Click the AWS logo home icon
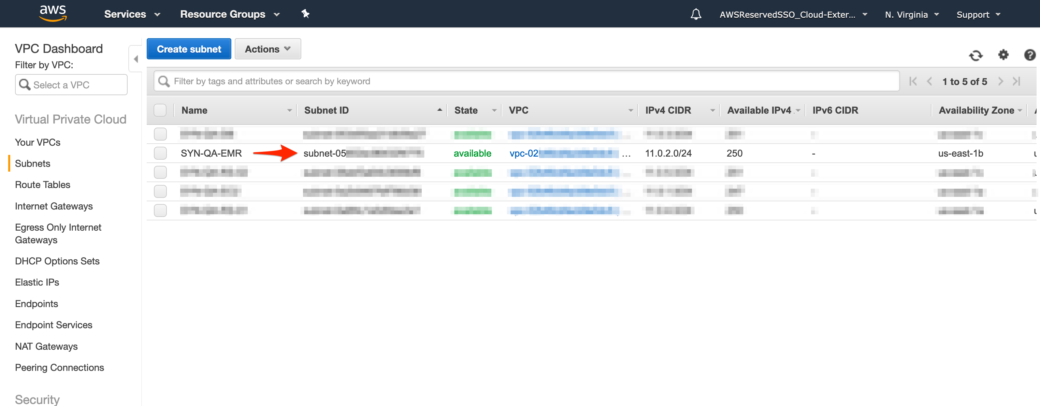 pos(53,13)
